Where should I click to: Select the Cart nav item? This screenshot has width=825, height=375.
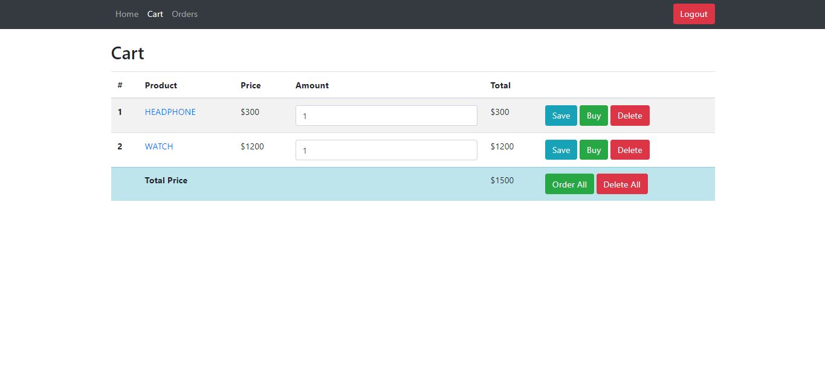coord(155,14)
